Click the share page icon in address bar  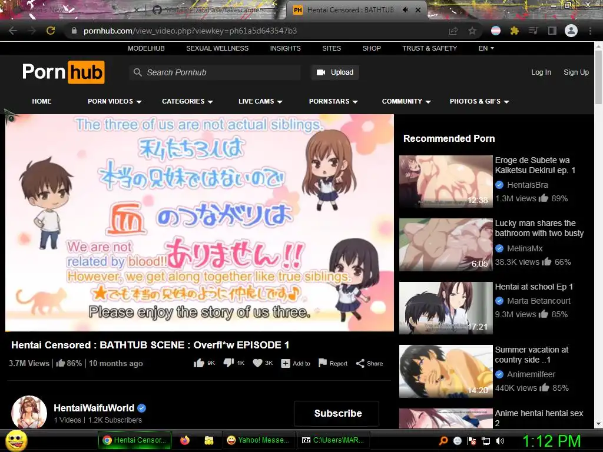453,31
